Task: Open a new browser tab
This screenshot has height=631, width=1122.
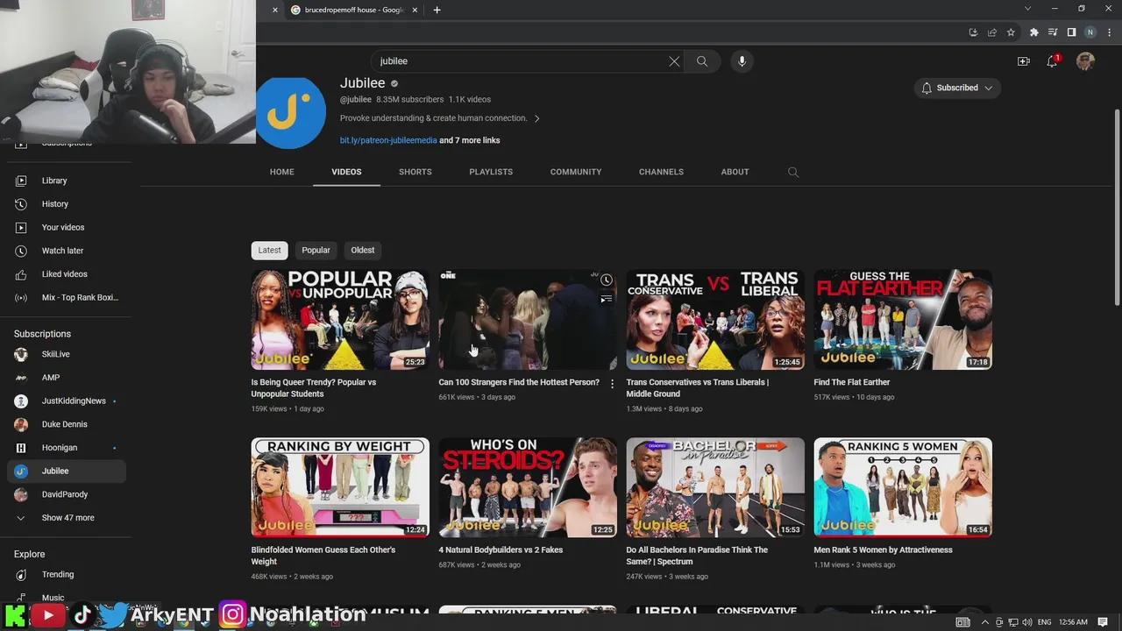Action: pos(437,10)
